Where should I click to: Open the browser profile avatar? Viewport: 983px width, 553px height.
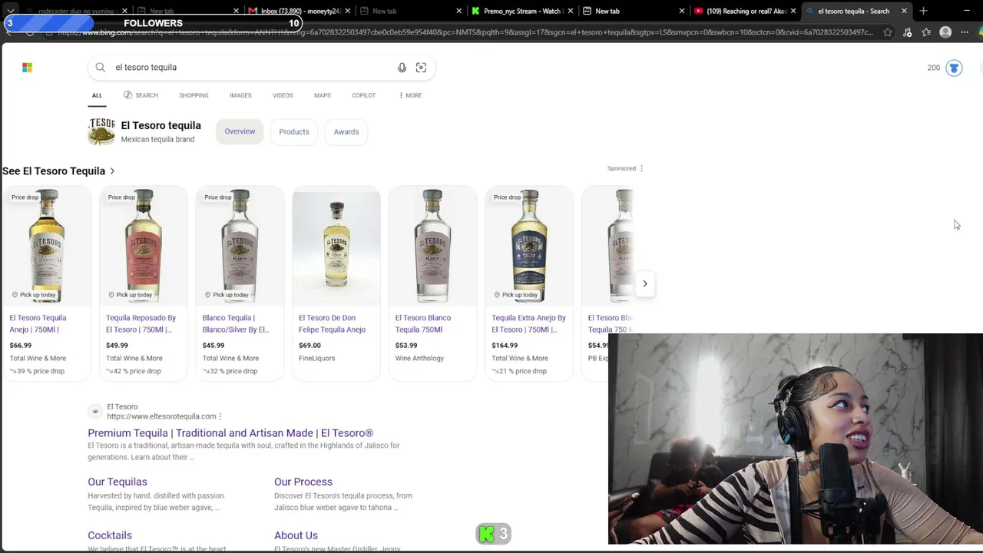(x=945, y=32)
